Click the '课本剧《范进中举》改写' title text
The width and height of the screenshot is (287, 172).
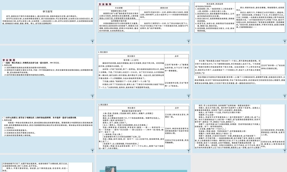(x=131, y=111)
